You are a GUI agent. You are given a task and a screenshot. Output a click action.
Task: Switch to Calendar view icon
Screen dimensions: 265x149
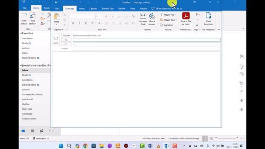[32, 131]
